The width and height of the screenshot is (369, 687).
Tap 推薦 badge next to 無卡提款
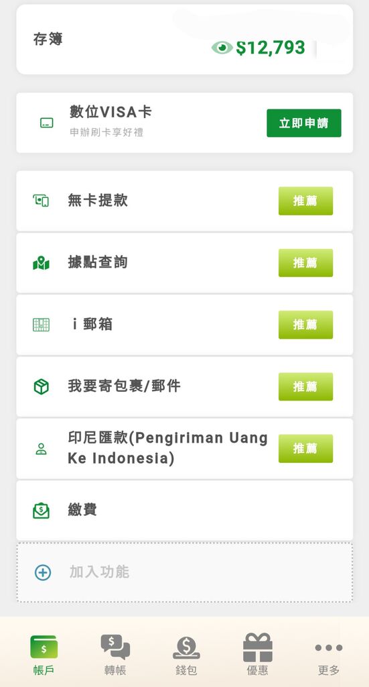[305, 201]
